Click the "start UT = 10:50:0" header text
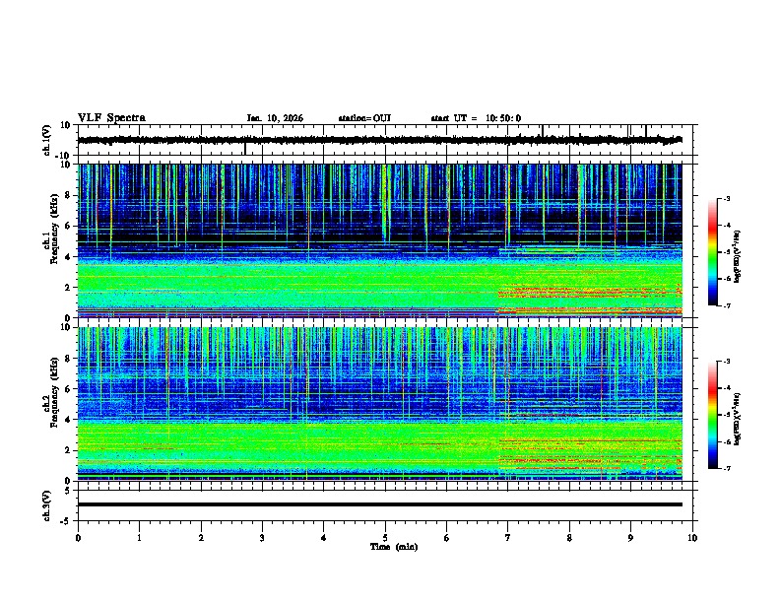The height and width of the screenshot is (603, 780). [476, 118]
